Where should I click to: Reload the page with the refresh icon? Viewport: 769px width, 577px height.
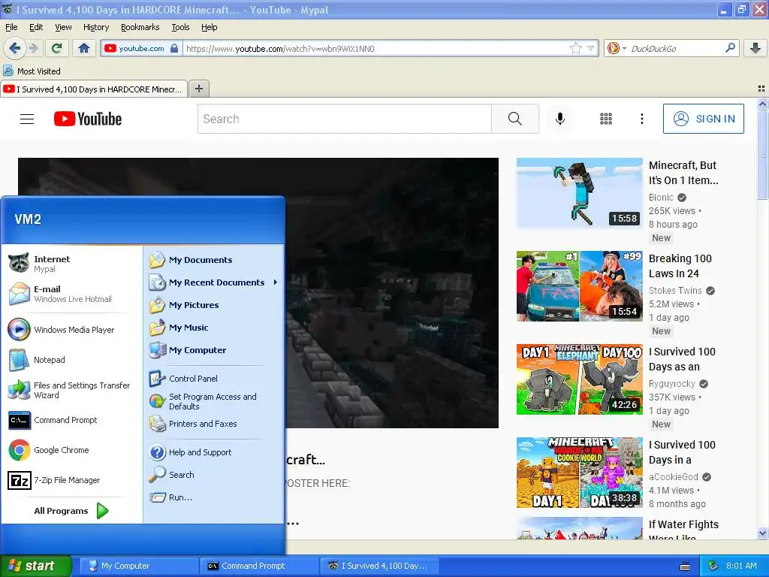(57, 48)
